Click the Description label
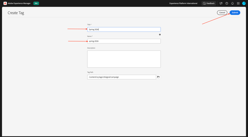 pos(91,48)
